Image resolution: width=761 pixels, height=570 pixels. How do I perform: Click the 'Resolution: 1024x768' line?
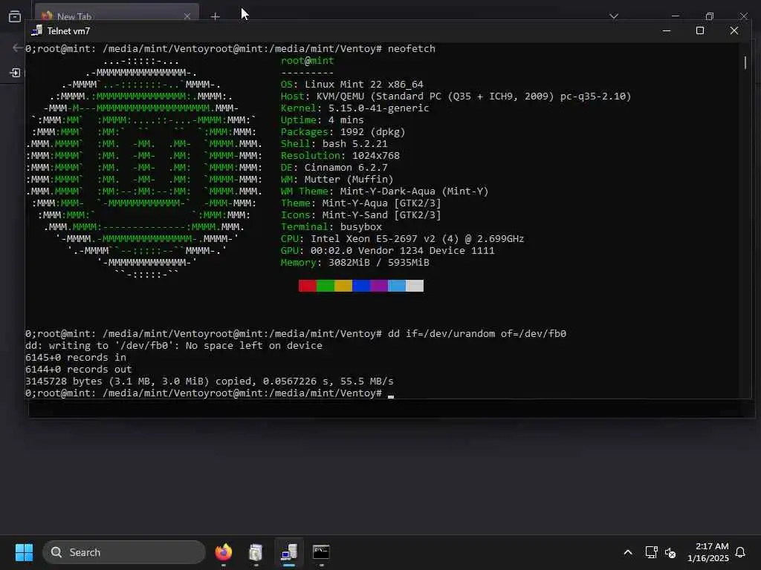(x=340, y=156)
